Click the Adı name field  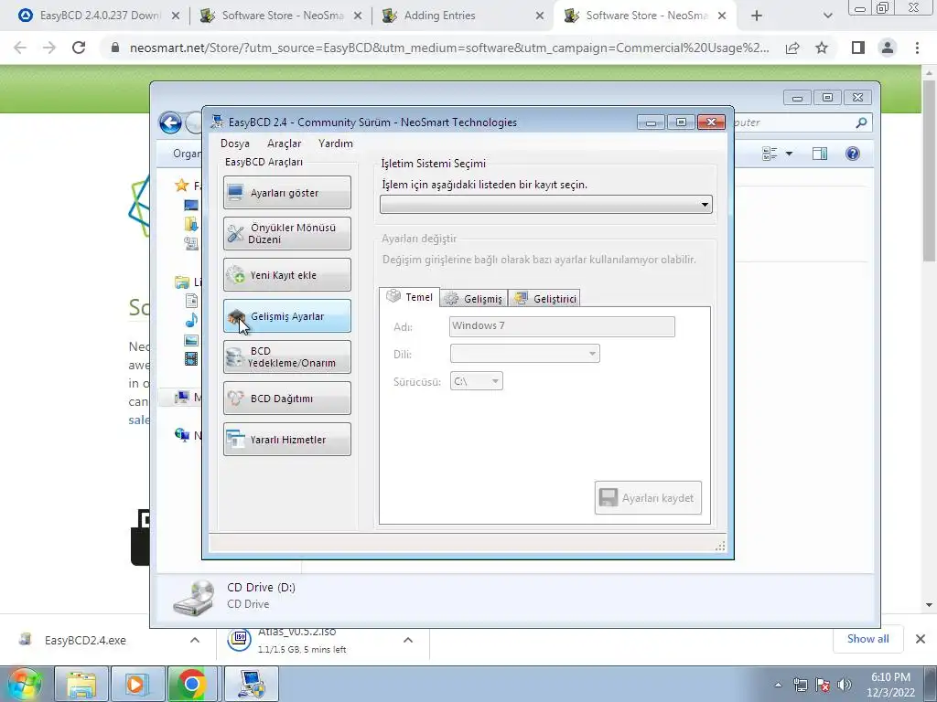(x=562, y=326)
